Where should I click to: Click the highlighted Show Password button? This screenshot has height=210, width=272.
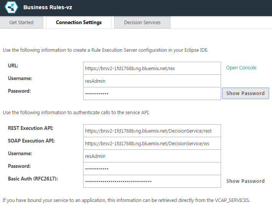(246, 94)
